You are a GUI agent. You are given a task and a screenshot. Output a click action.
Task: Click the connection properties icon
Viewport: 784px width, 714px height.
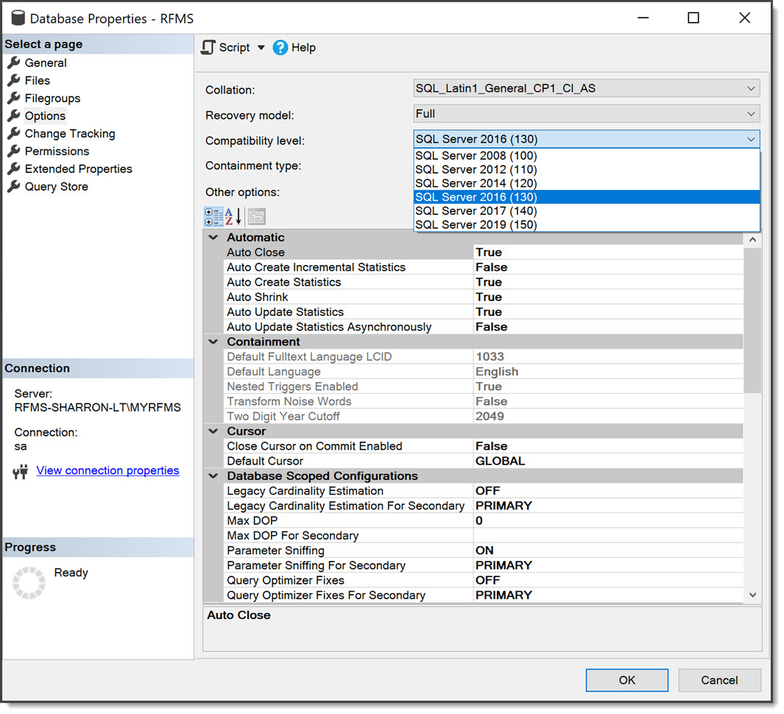pos(21,472)
